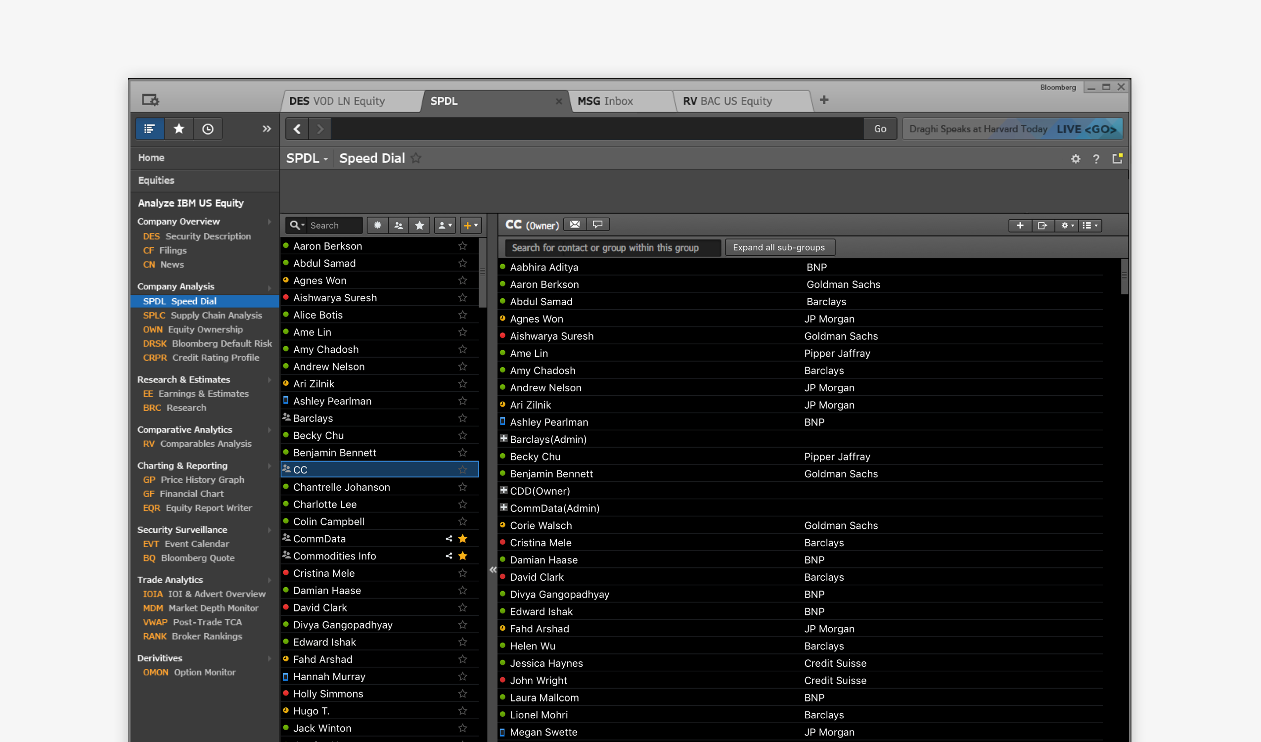Open the chat bubble icon for CC group
The height and width of the screenshot is (742, 1261).
pyautogui.click(x=597, y=224)
